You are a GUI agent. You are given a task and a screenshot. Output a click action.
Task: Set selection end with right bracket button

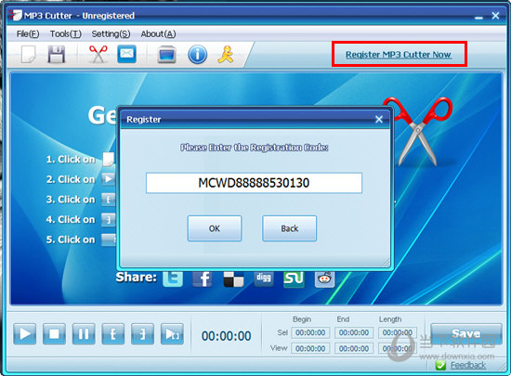142,333
